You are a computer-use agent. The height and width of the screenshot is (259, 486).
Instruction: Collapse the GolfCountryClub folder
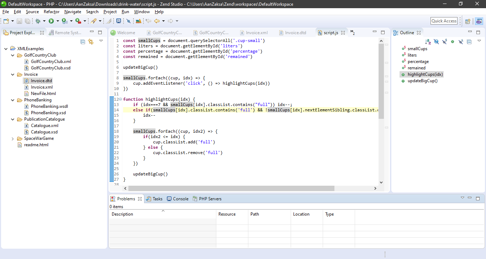(13, 55)
